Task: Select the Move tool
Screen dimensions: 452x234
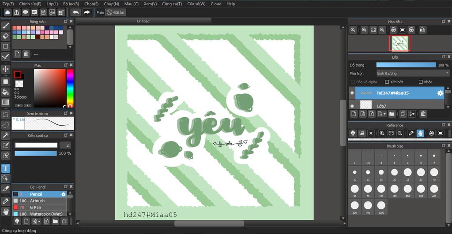Action: pyautogui.click(x=5, y=69)
